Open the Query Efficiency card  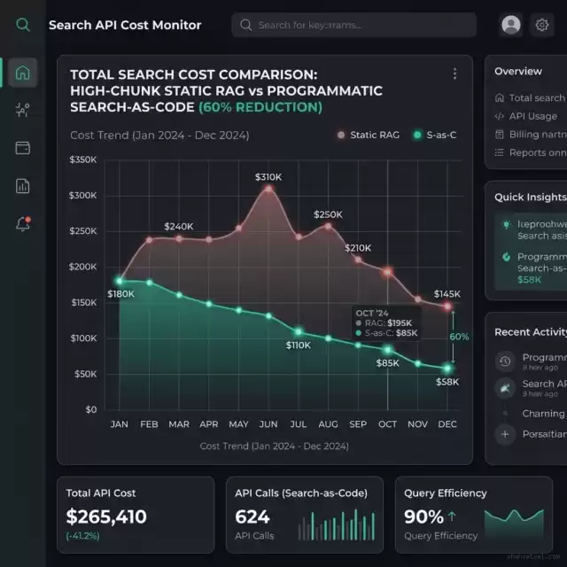474,515
